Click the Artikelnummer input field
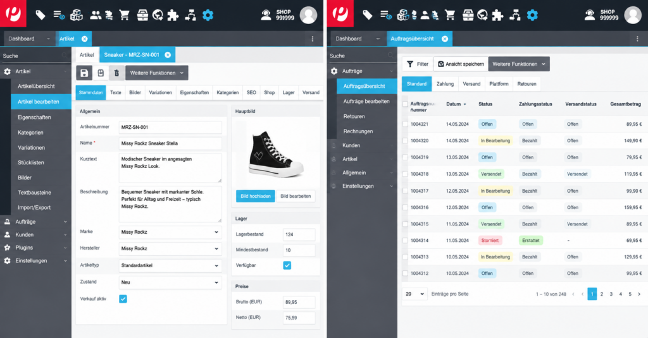This screenshot has width=648, height=338. click(x=170, y=128)
